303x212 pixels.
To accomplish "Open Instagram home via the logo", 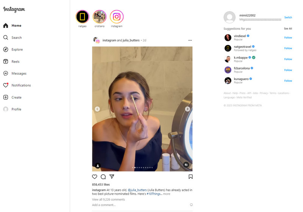I will coord(14,10).
